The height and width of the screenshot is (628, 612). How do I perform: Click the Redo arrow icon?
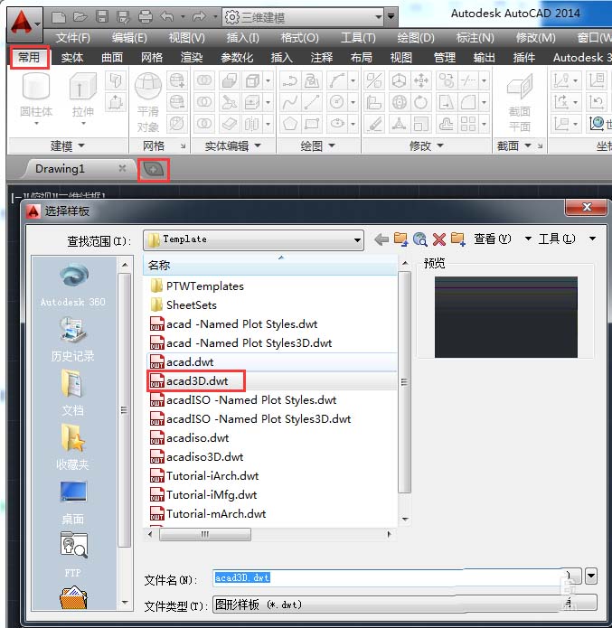click(199, 17)
